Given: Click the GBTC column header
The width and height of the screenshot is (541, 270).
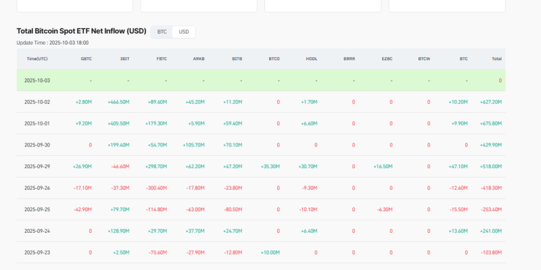Looking at the screenshot, I should click(86, 59).
